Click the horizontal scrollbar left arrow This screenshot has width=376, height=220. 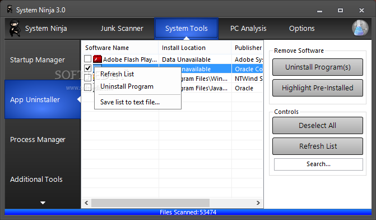86,203
